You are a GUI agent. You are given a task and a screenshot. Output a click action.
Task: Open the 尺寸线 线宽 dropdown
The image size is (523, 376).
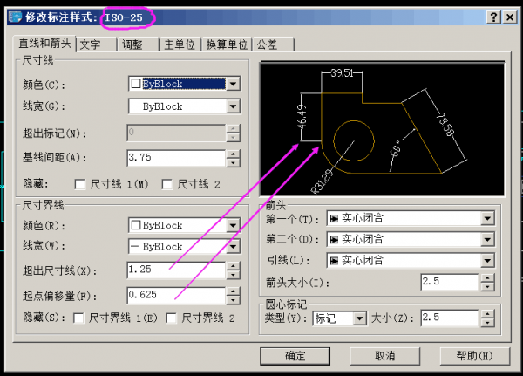click(x=233, y=106)
